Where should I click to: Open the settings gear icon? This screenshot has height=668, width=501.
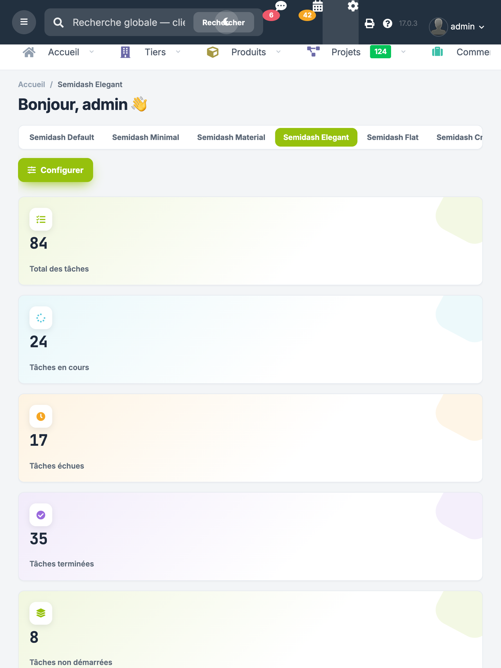point(353,6)
